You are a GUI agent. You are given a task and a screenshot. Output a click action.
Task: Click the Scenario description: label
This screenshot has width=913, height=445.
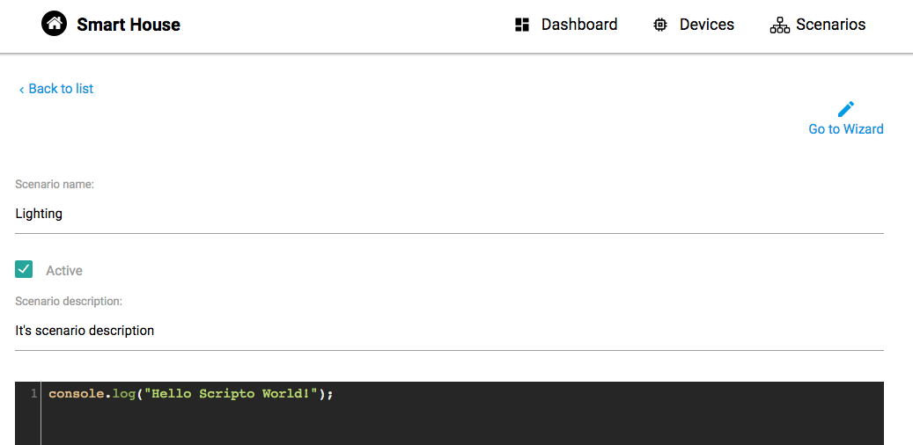pos(69,302)
